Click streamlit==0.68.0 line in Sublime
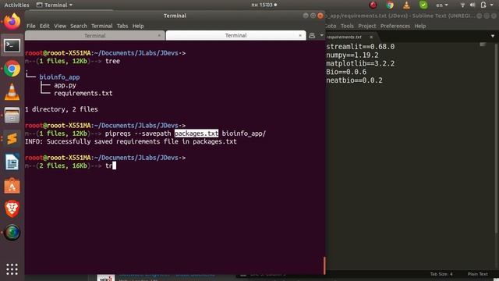 click(x=360, y=47)
